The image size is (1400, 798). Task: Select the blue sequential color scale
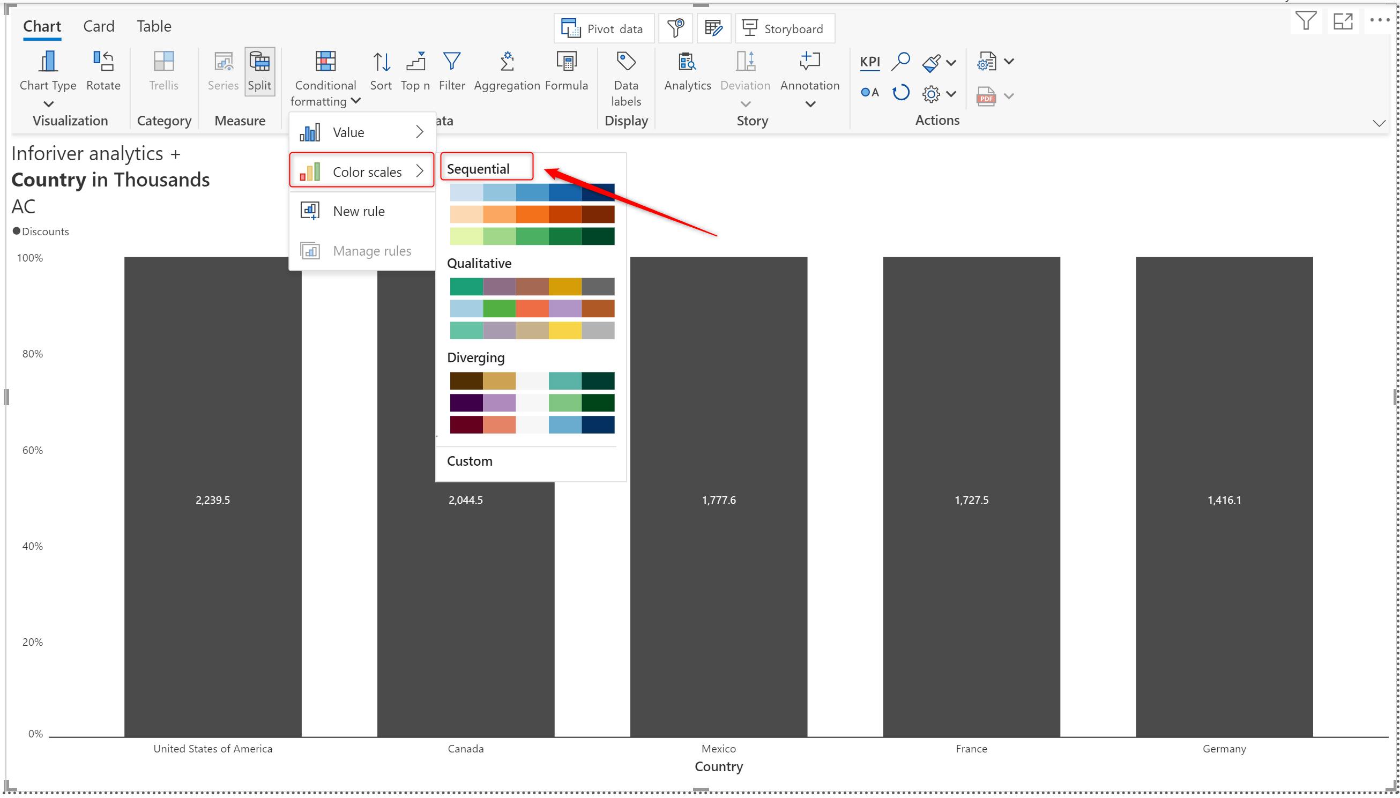coord(532,192)
